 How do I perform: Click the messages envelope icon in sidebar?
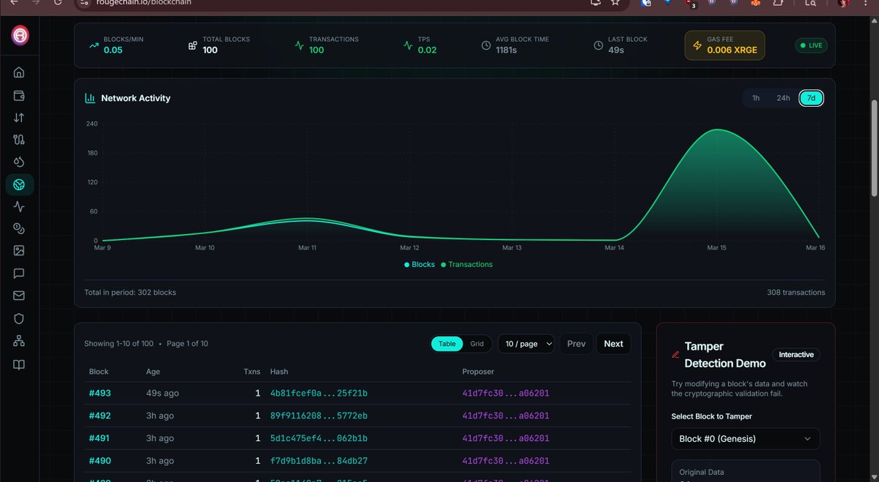18,295
